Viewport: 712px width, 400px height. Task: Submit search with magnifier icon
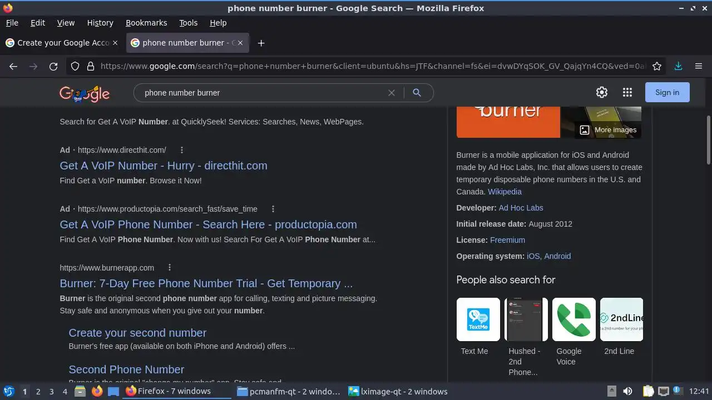pos(417,93)
